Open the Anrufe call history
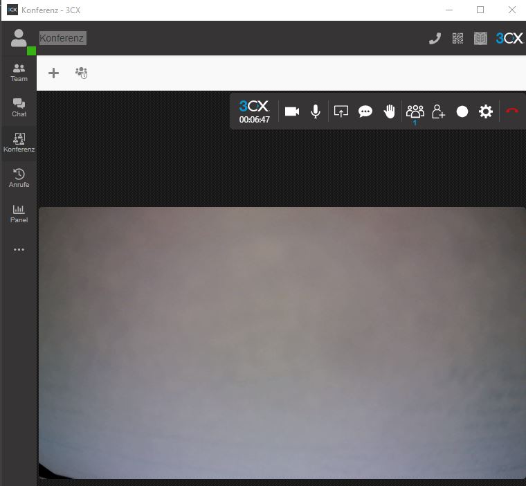 (19, 178)
